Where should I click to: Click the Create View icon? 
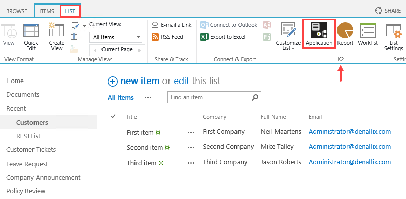coord(56,30)
